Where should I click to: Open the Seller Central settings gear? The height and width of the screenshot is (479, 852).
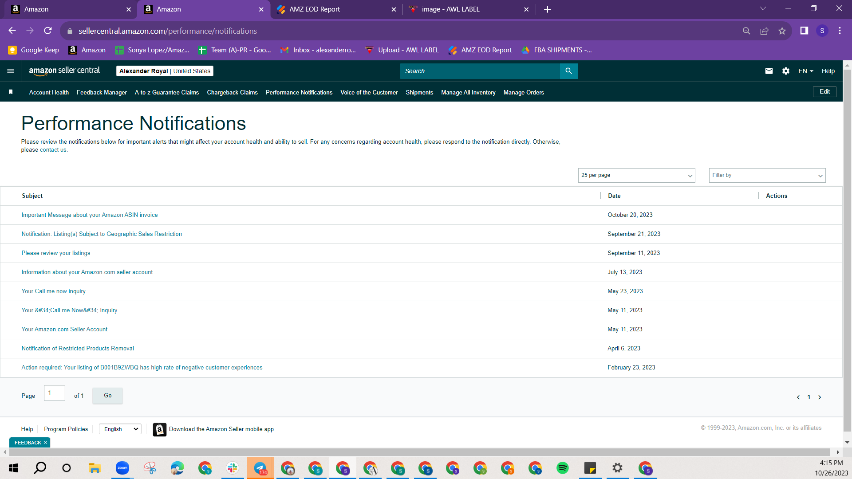786,71
